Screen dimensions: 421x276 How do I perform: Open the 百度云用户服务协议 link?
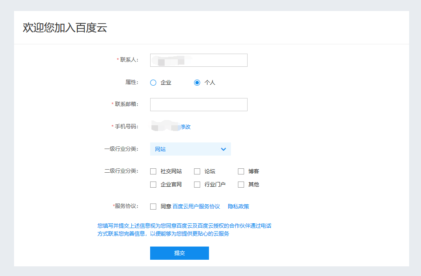tap(196, 207)
